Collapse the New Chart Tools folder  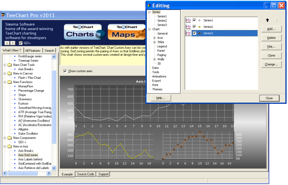tap(5, 65)
